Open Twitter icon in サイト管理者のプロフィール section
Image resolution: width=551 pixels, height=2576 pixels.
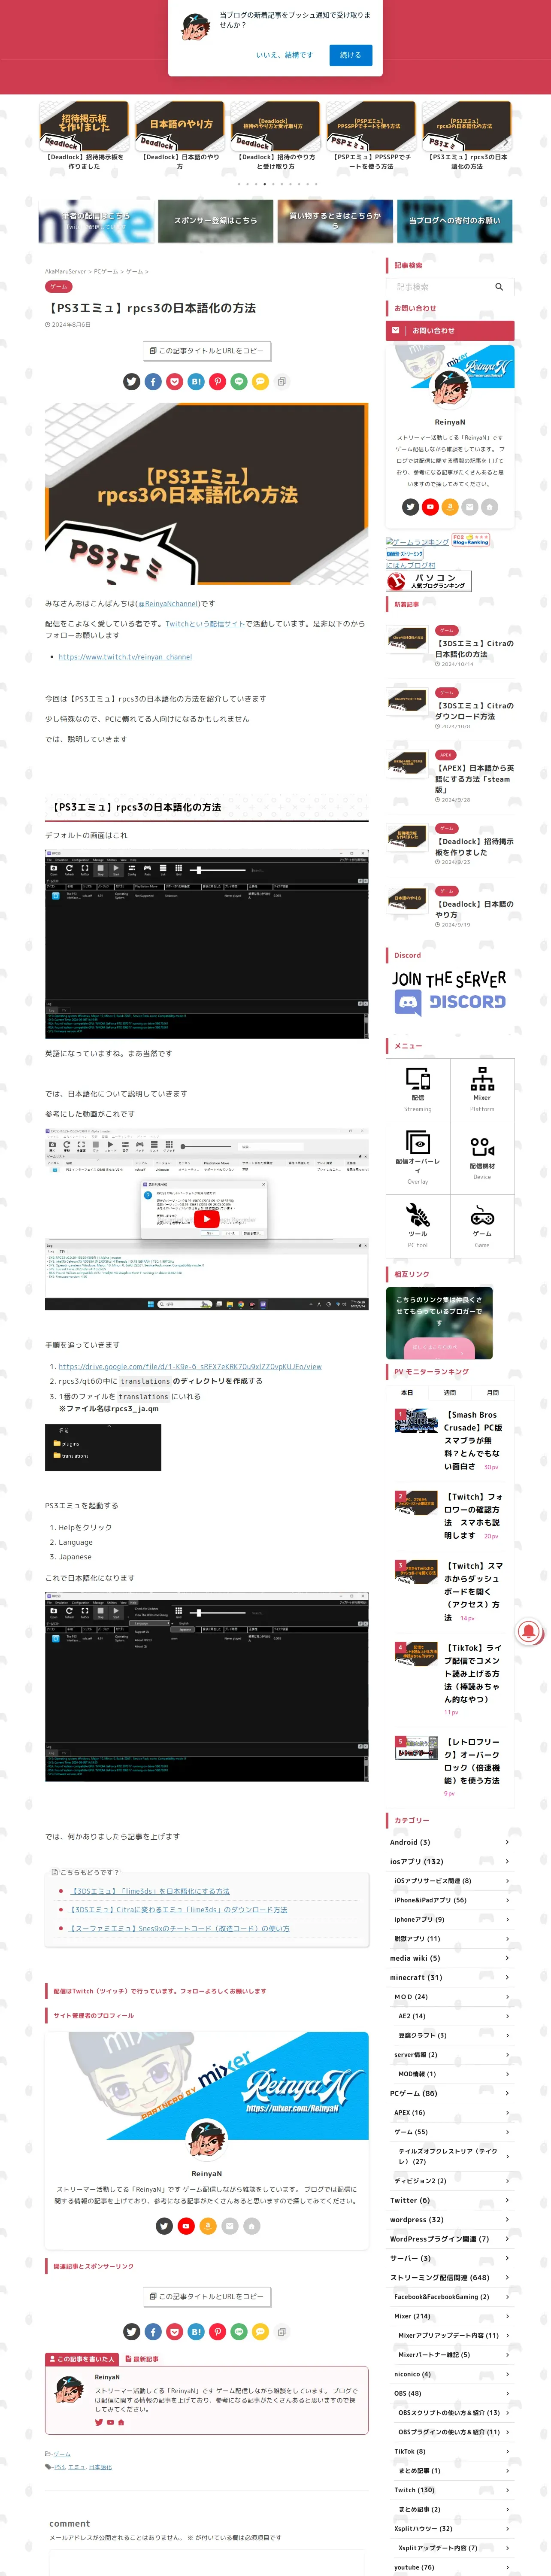point(164,2226)
